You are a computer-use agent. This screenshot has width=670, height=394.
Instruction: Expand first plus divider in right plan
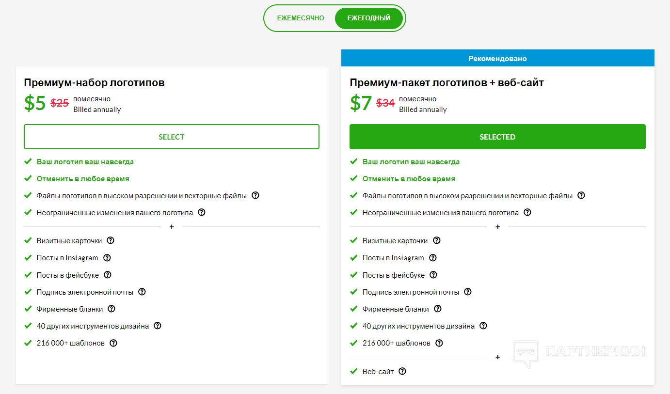pos(497,227)
